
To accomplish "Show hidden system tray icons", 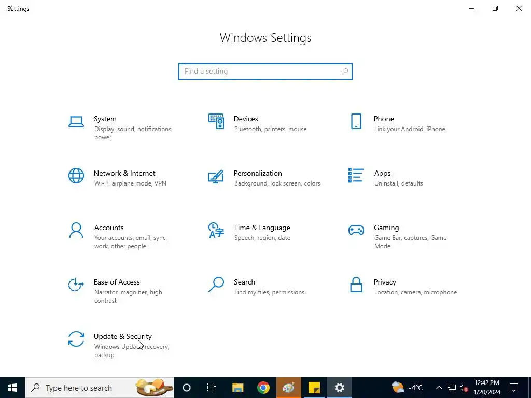I will 439,388.
